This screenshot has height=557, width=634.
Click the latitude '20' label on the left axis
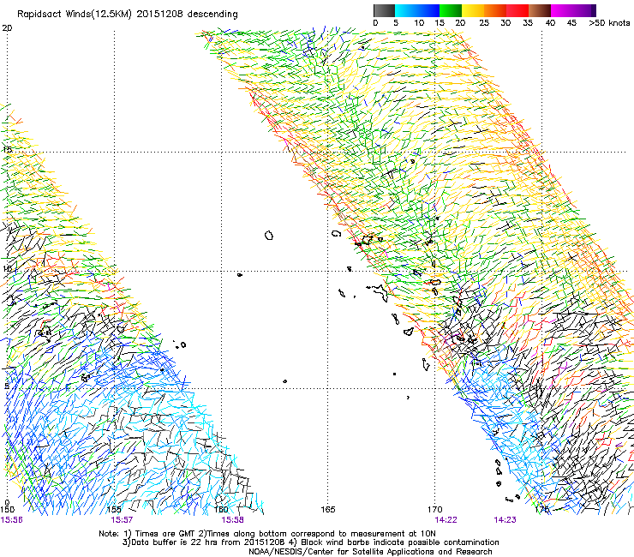(x=7, y=28)
